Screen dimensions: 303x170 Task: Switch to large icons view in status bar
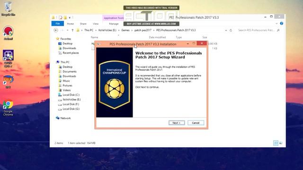[281, 143]
